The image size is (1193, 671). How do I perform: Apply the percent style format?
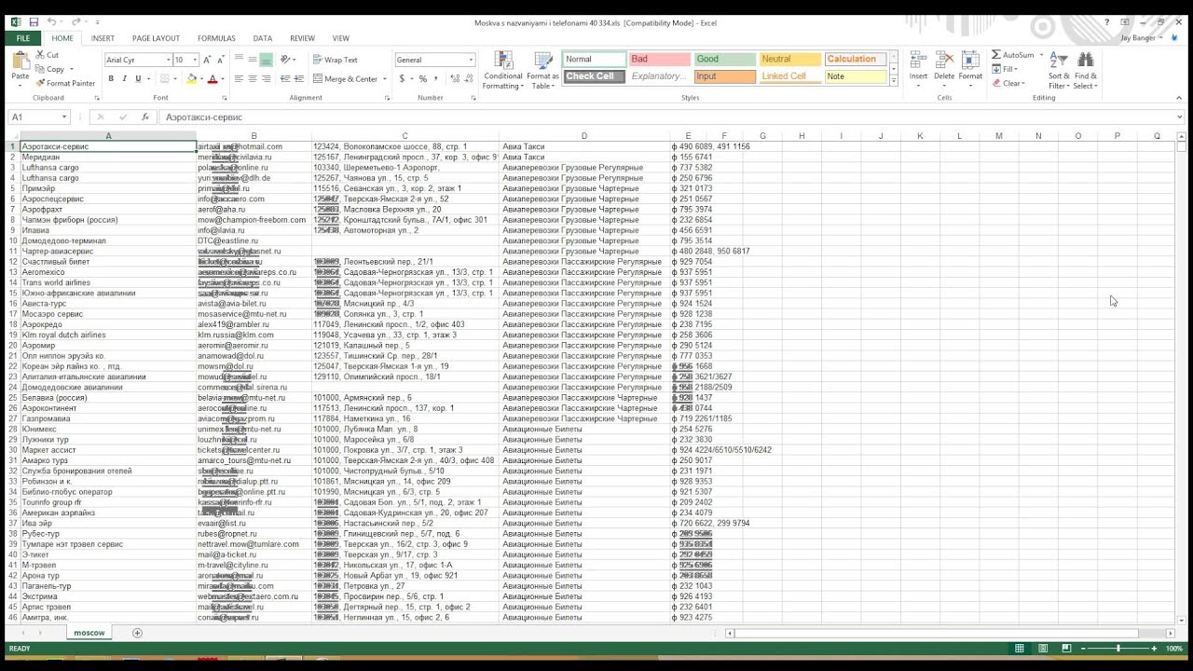pos(423,79)
